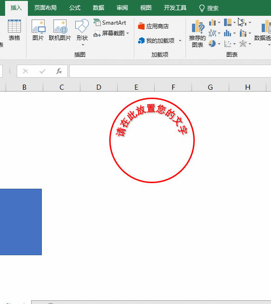Expand the column chart dropdown arrow

click(x=219, y=23)
